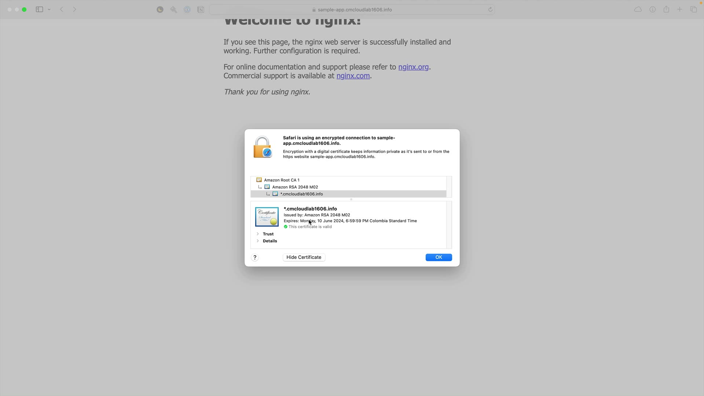Click the Hide Certificate button
The height and width of the screenshot is (396, 704).
tap(304, 257)
